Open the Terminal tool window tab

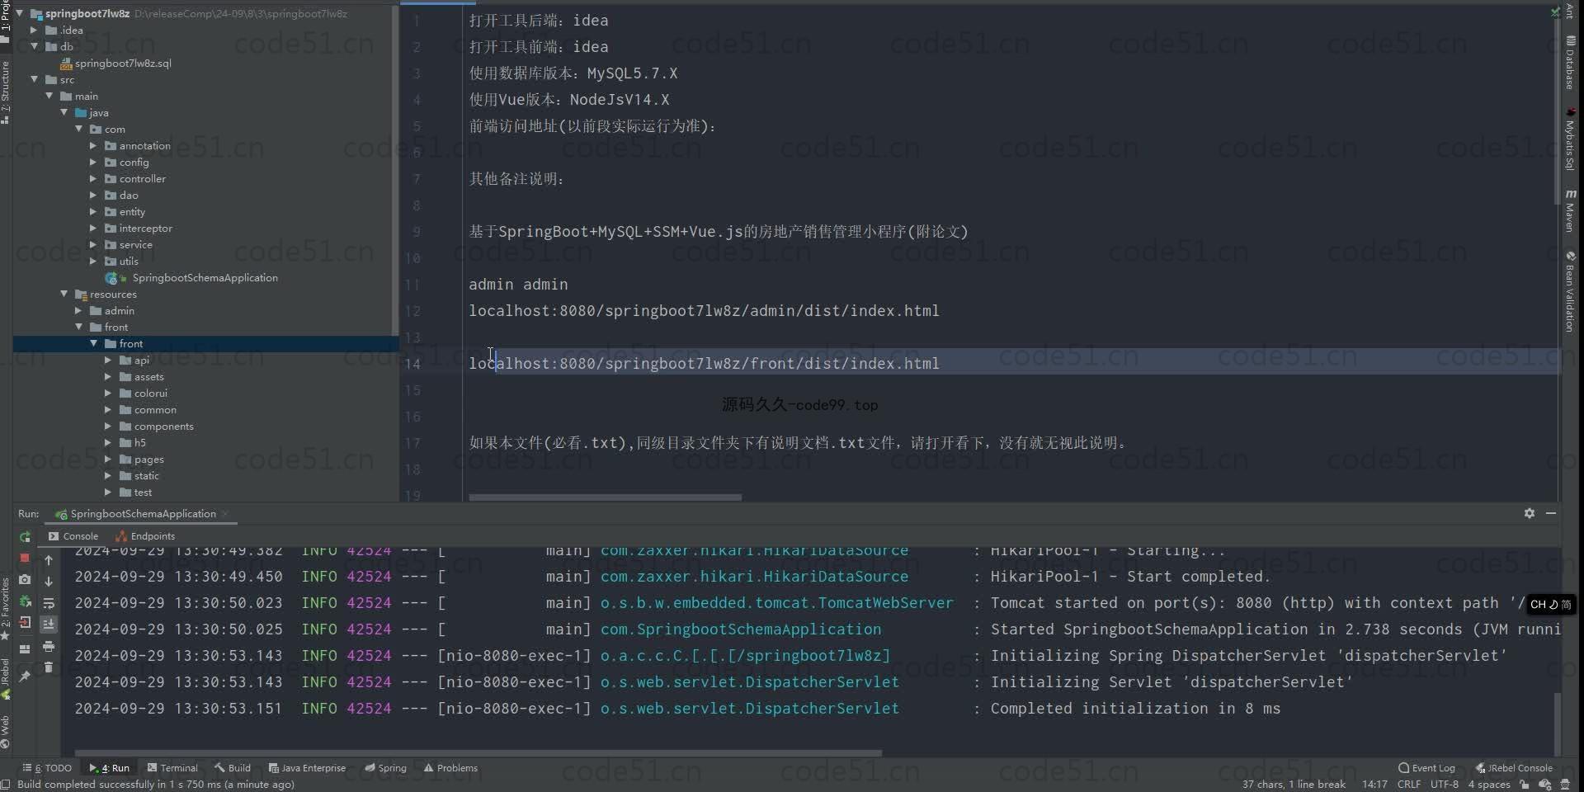coord(172,768)
